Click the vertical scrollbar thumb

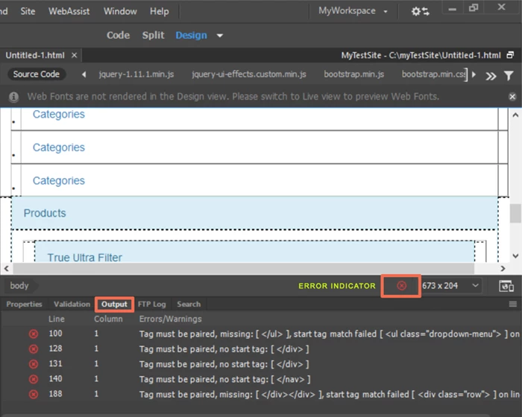click(x=515, y=214)
